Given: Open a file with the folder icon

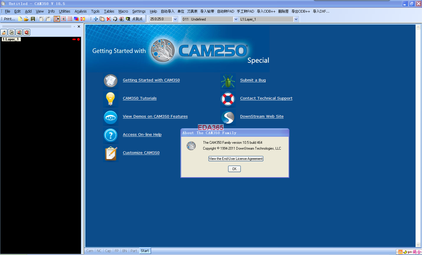Looking at the screenshot, I should [x=26, y=19].
